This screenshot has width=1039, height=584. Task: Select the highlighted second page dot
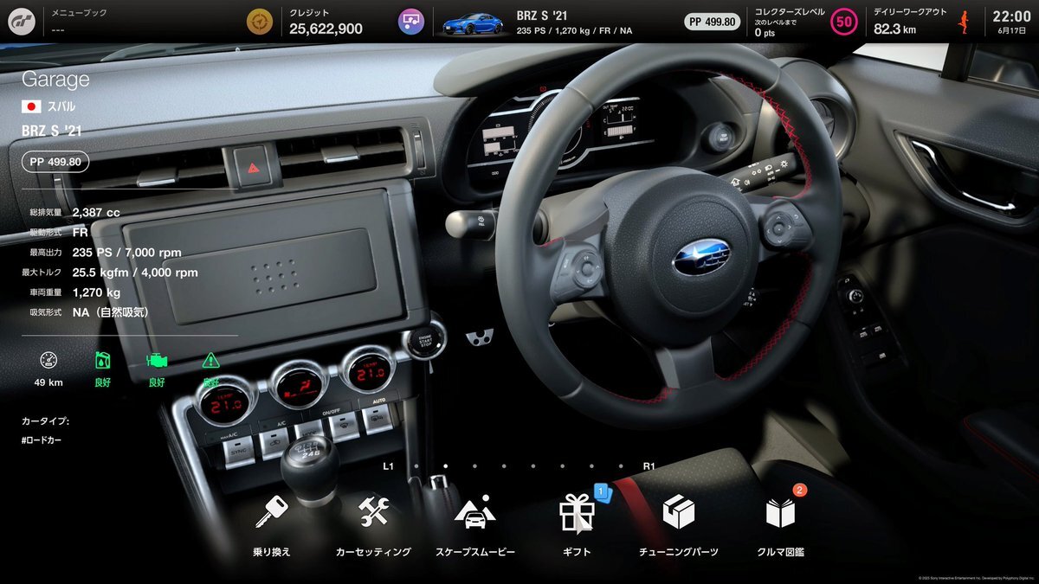point(446,466)
